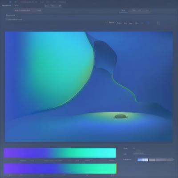Click the first small toolbar box button
This screenshot has height=178, width=178.
tap(46, 6)
